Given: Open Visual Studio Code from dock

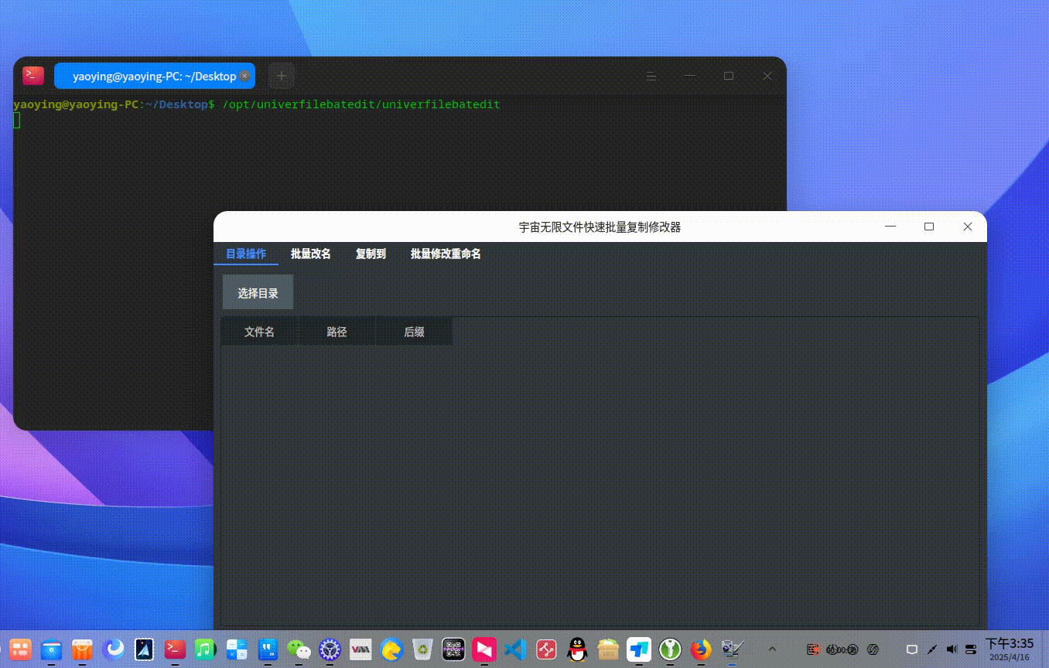Looking at the screenshot, I should tap(515, 649).
